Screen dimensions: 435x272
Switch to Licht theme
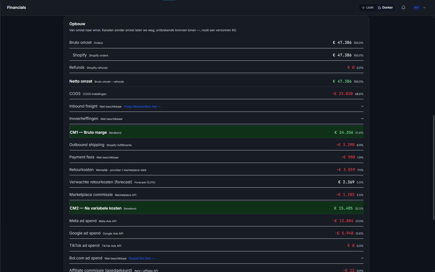click(368, 8)
